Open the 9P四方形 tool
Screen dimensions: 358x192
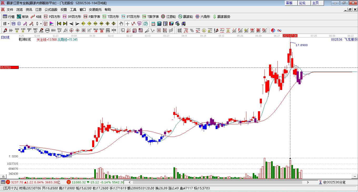[72, 17]
